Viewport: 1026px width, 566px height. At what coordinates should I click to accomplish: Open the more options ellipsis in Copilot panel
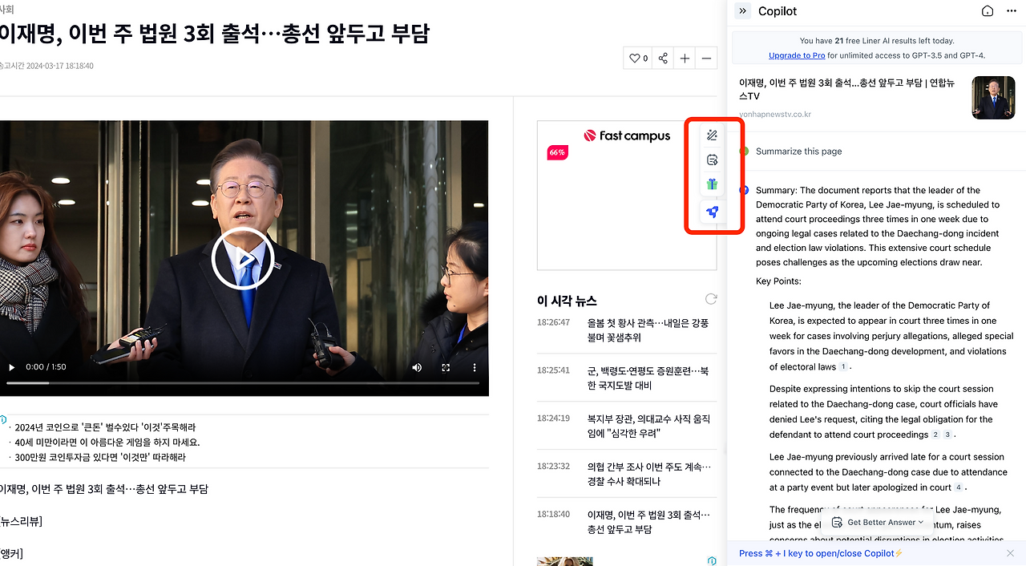pos(1011,10)
